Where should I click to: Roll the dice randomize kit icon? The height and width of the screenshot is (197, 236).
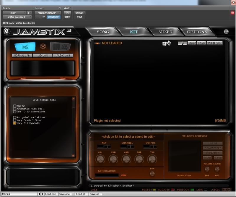click(167, 43)
